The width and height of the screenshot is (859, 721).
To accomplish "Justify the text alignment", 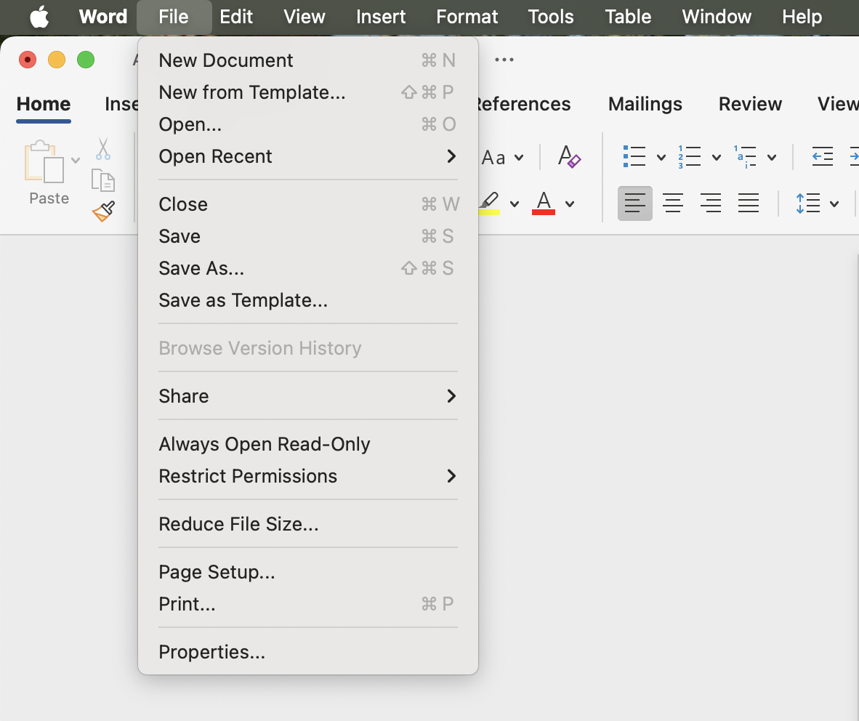I will [x=749, y=204].
